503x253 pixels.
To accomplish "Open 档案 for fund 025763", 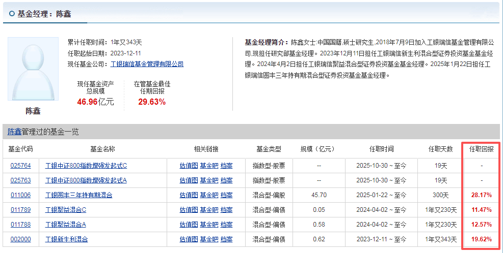I will click(x=226, y=180).
